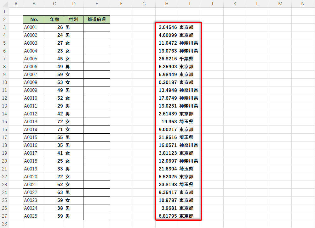Screen dimensions: 315x228
Task: Click empty prefecture cell for A0001
Action: [x=97, y=27]
